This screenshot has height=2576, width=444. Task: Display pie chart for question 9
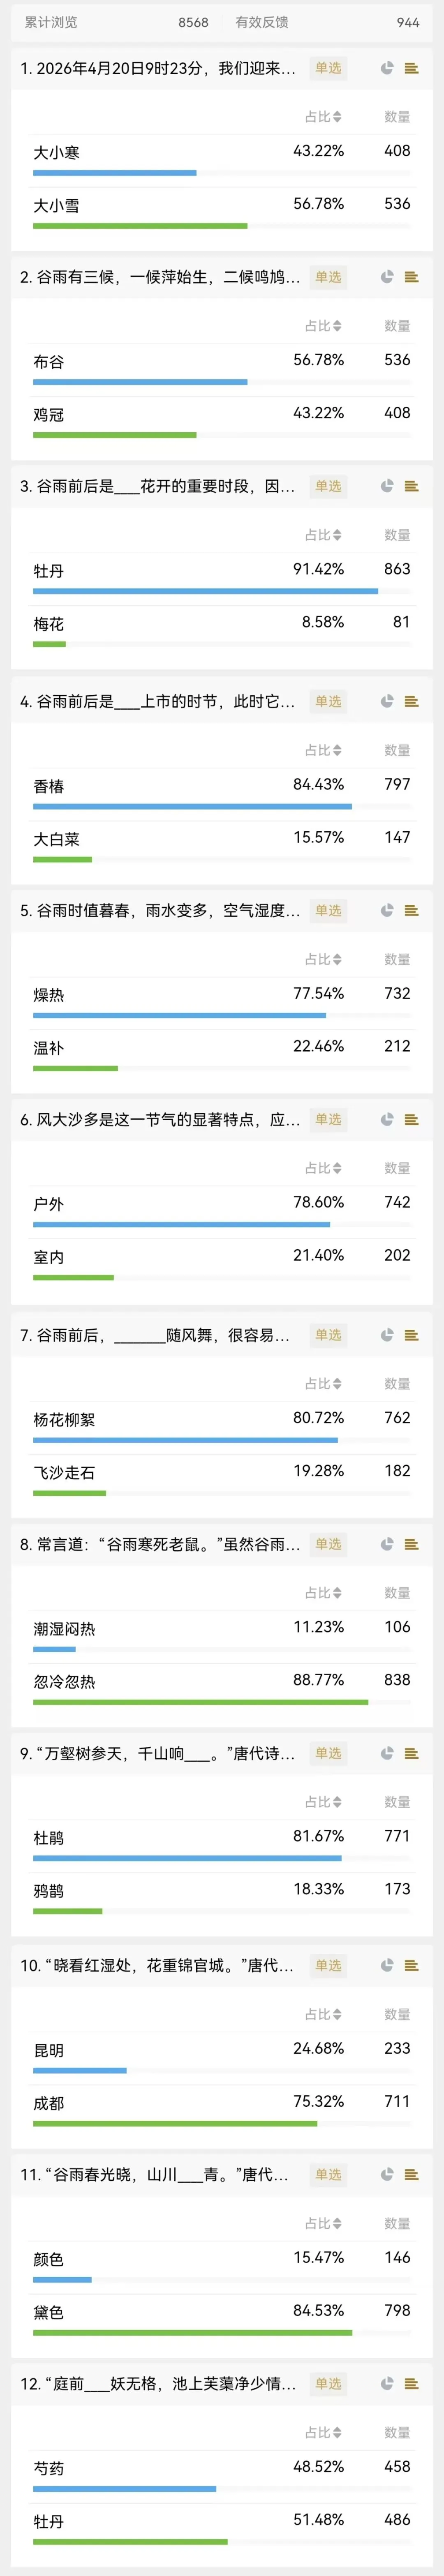(387, 1753)
